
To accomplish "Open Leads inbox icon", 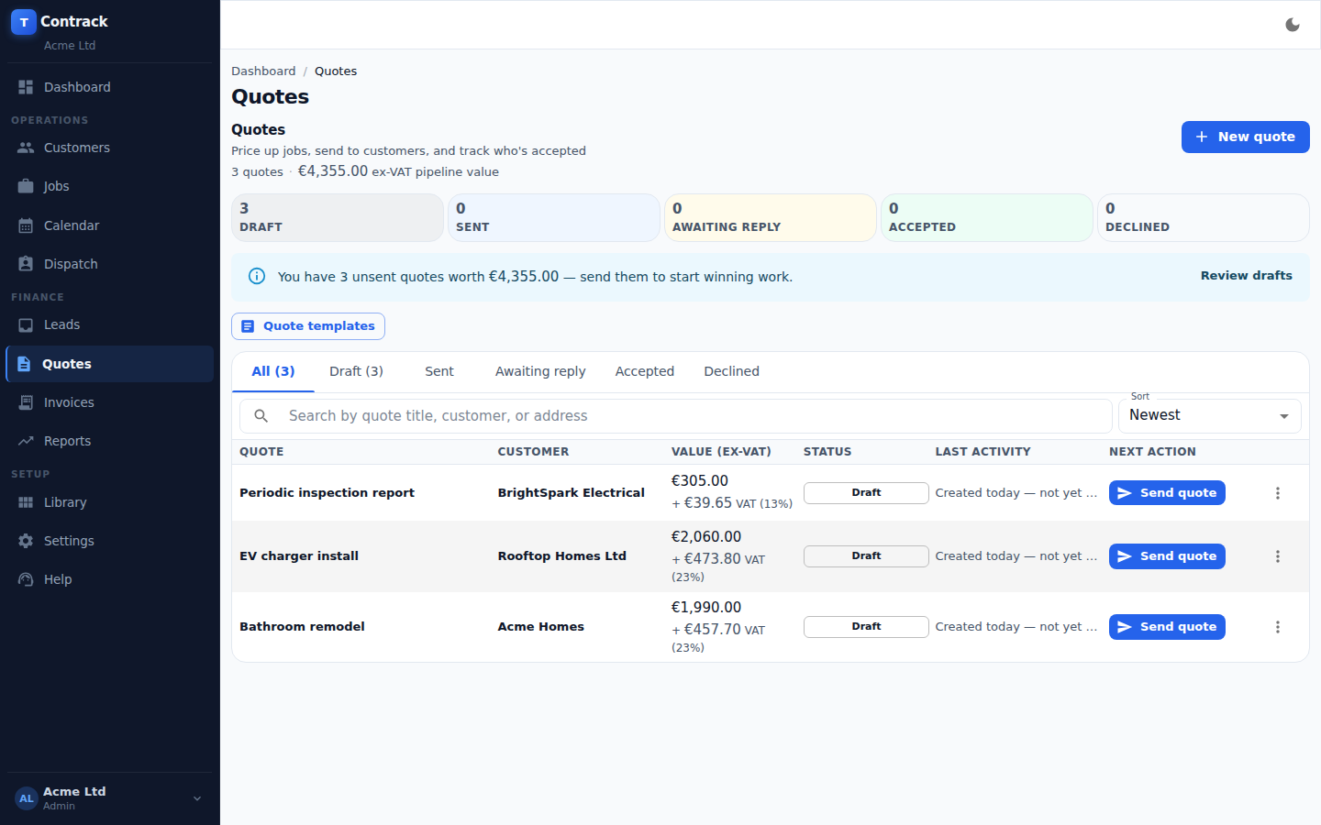I will [x=26, y=324].
